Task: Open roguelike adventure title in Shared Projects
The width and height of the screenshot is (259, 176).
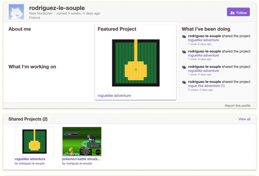Action: 30,159
